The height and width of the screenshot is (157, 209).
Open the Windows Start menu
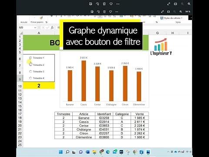click(61, 152)
